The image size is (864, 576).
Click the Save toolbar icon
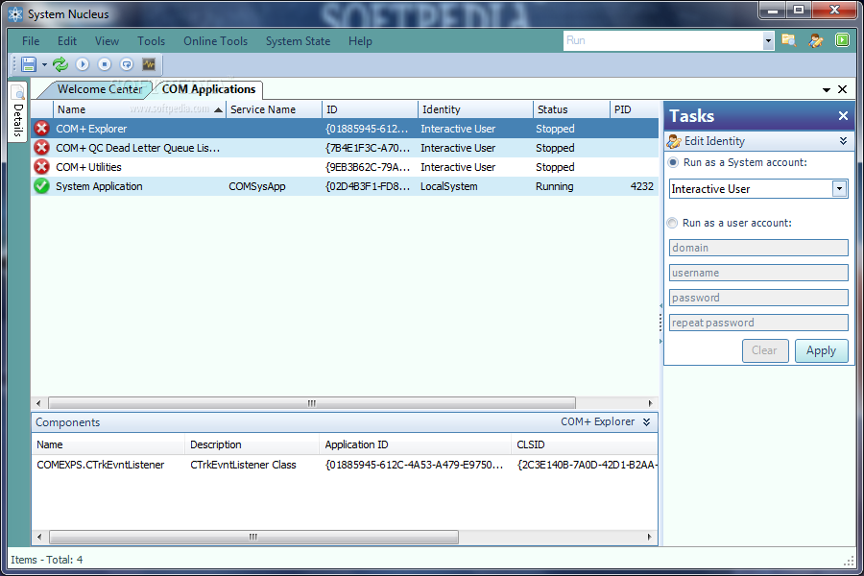[29, 64]
